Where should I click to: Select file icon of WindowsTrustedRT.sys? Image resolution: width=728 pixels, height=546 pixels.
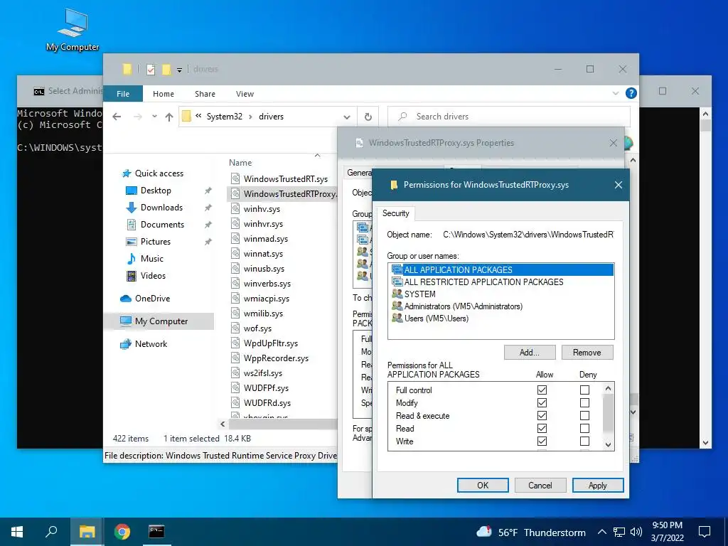click(235, 178)
